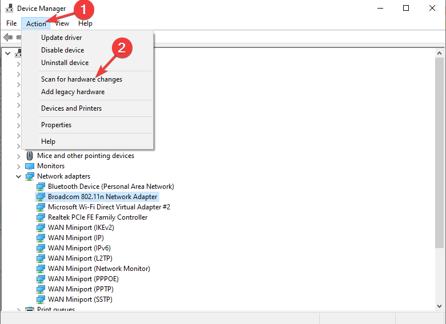Expand Mice and other pointing devices
This screenshot has height=324, width=446.
(x=18, y=156)
